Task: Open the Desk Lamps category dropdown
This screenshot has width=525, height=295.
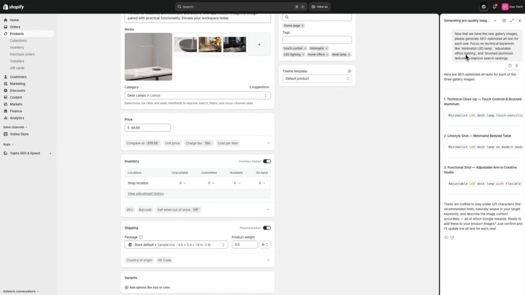Action: click(197, 95)
